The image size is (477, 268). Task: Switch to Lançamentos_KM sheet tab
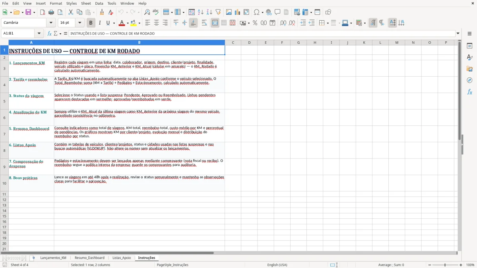pyautogui.click(x=53, y=258)
